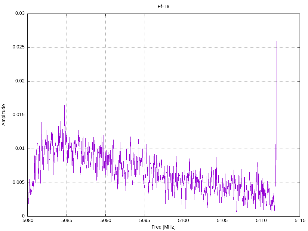
Task: Click the plot title Ef-T6
Action: point(163,7)
